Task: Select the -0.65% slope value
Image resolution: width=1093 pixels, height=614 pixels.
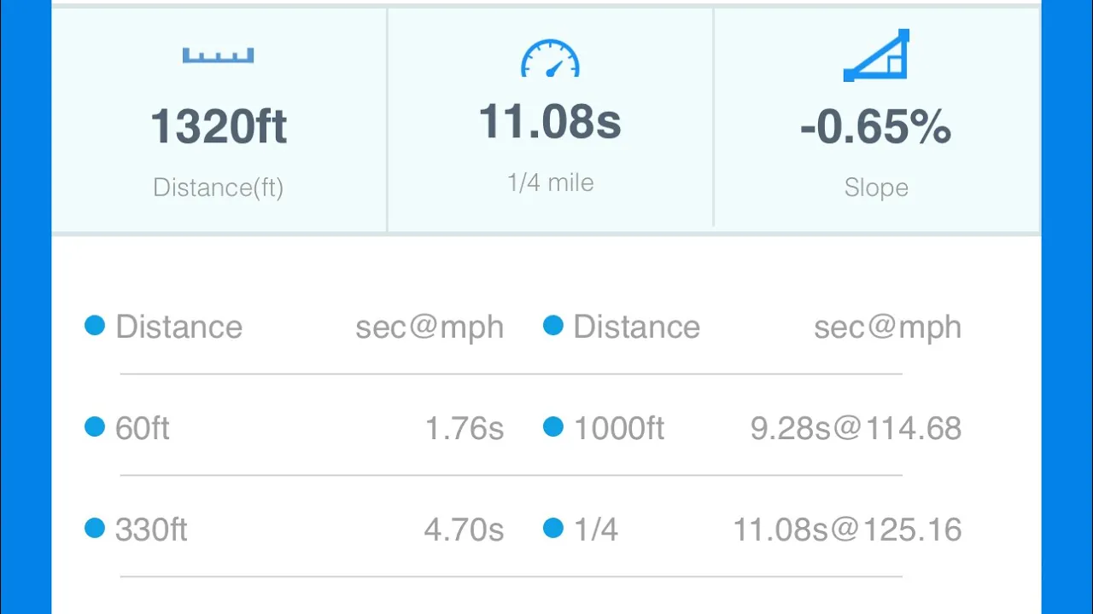Action: click(875, 127)
